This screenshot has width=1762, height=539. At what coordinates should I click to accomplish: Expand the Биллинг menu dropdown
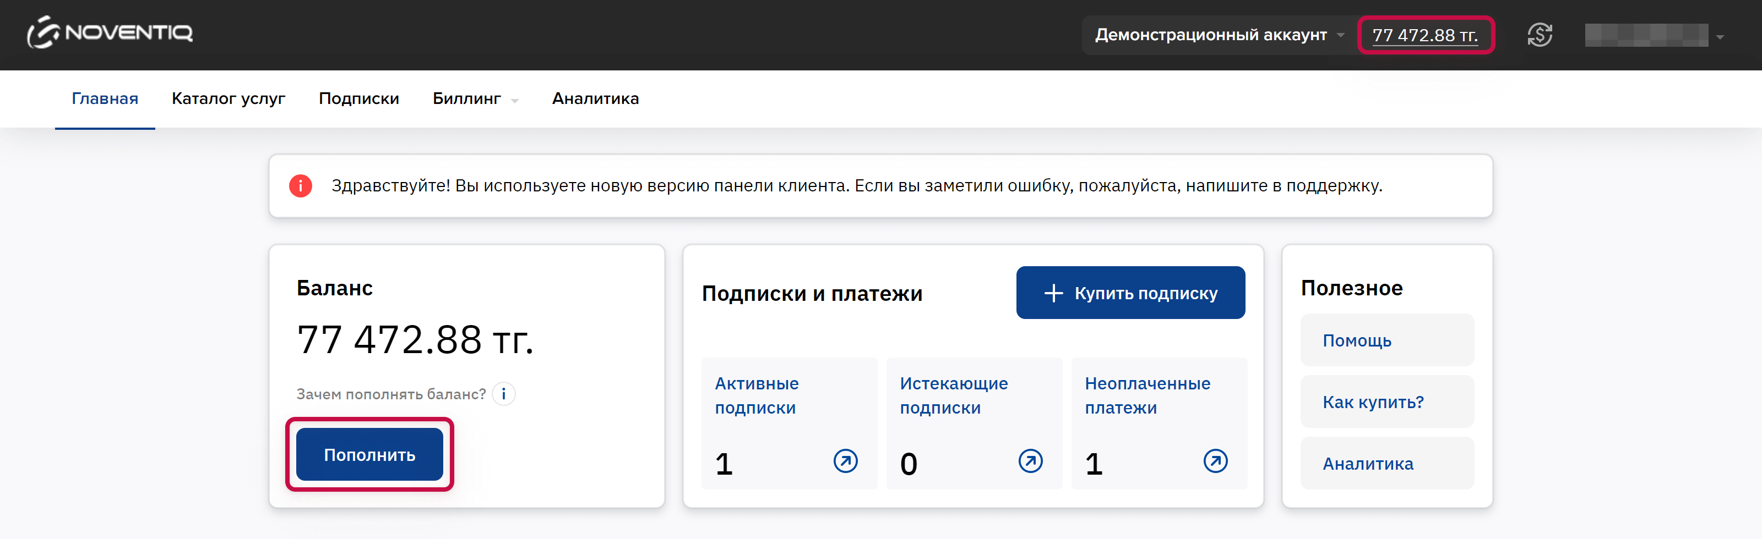point(475,99)
